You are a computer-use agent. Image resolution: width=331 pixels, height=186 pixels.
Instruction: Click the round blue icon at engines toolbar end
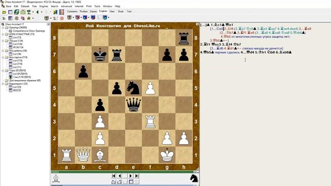[105, 18]
